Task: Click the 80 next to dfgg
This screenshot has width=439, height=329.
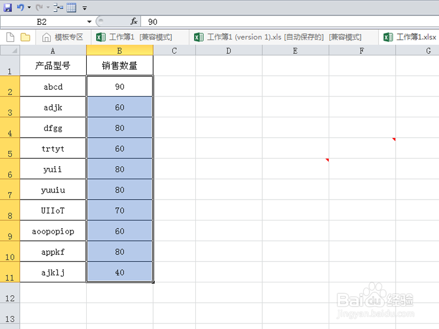Action: pyautogui.click(x=120, y=128)
